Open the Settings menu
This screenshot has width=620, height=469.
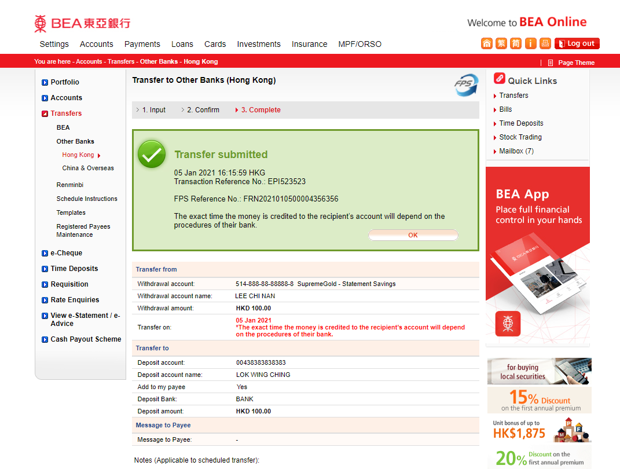[54, 44]
